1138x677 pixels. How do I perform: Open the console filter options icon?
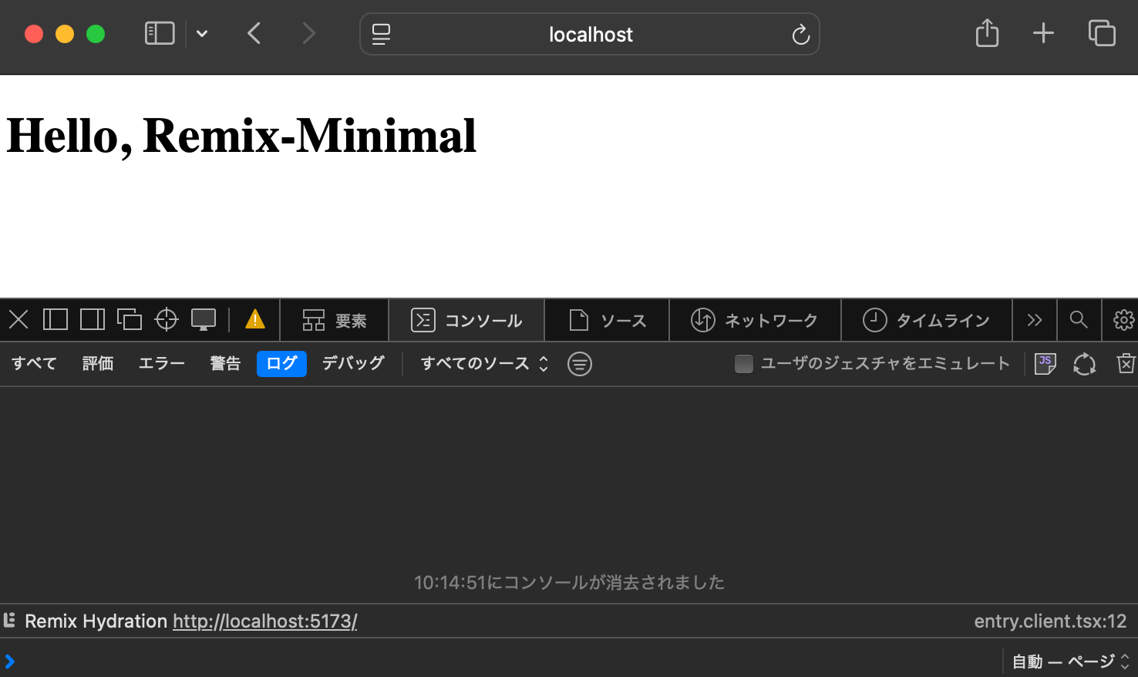tap(580, 364)
